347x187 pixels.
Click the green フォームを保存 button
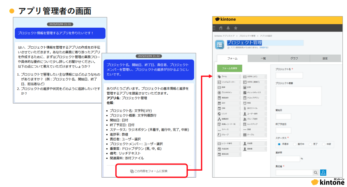[x=230, y=68]
